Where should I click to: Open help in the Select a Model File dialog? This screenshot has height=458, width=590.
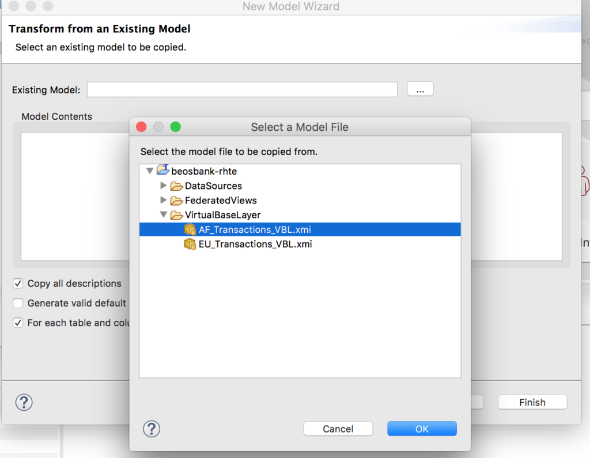(x=152, y=429)
